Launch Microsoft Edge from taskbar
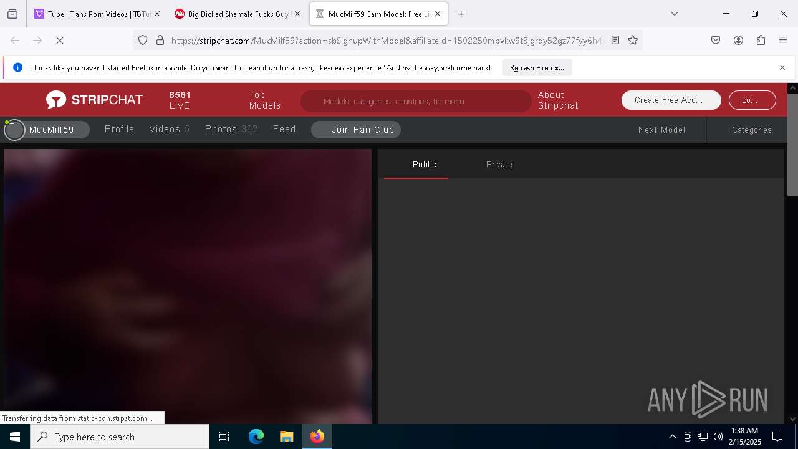This screenshot has height=449, width=798. pyautogui.click(x=256, y=437)
